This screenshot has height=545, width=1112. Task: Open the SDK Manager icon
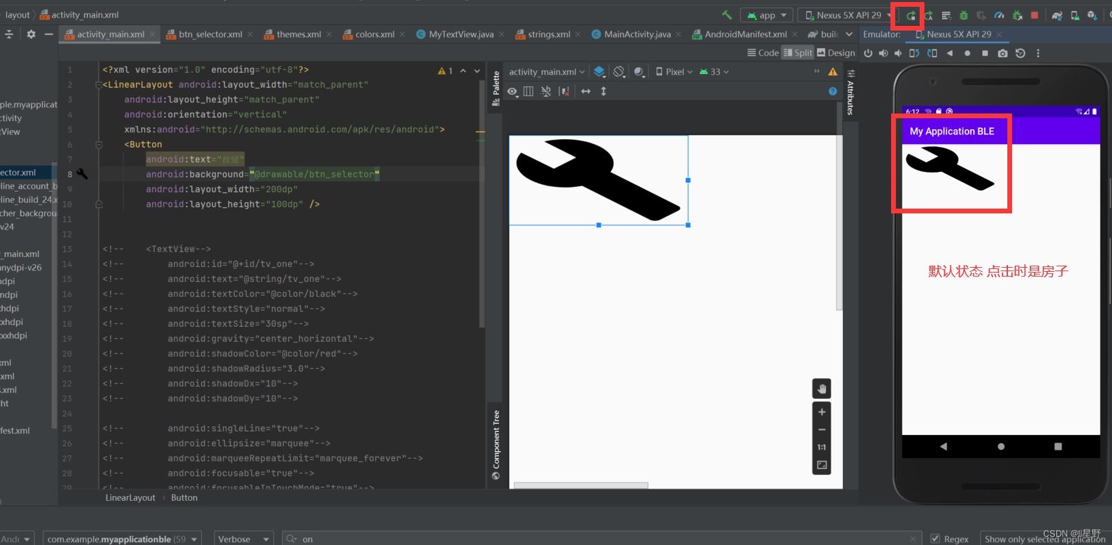point(1092,15)
